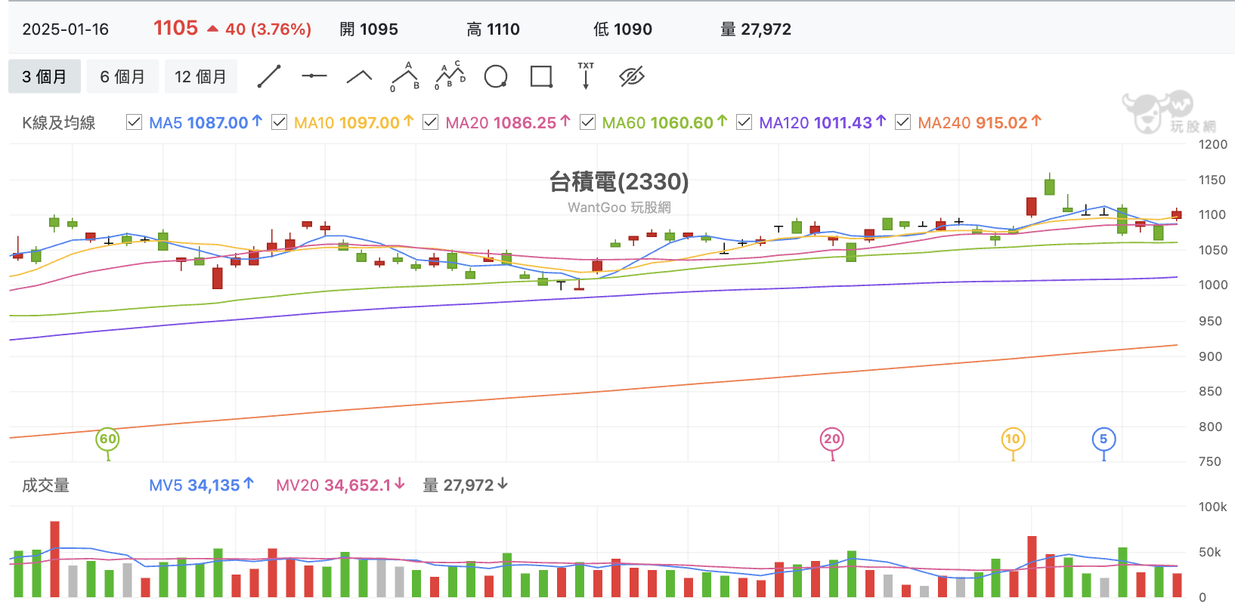Click the yellow 10 marker on the chart
This screenshot has height=604, width=1235.
pos(1013,439)
